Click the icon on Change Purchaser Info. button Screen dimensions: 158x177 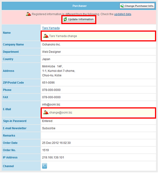[122, 6]
